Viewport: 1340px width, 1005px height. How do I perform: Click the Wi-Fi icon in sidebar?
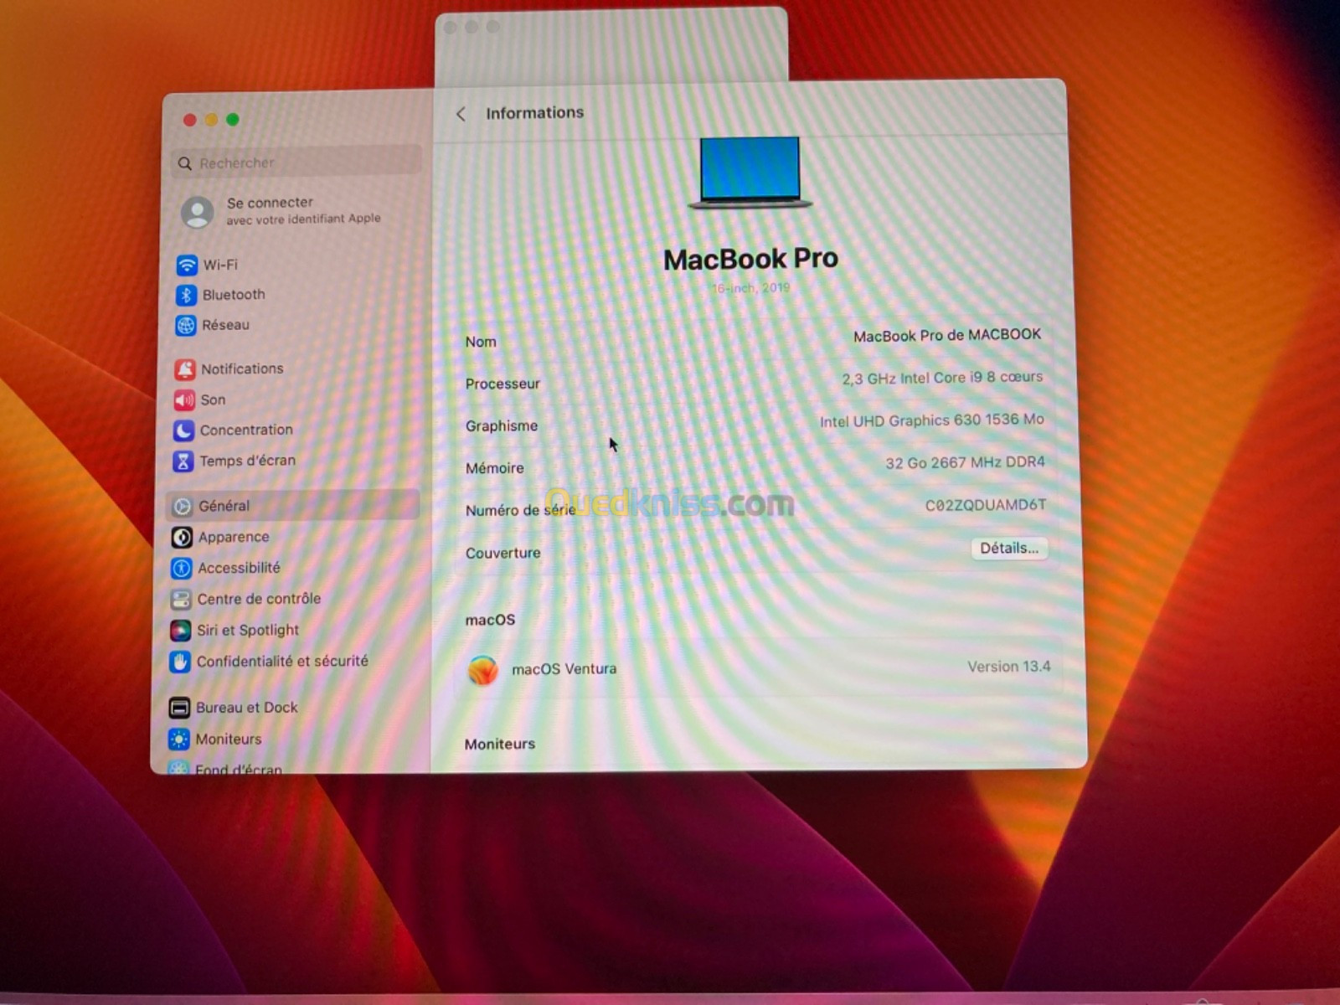tap(187, 265)
